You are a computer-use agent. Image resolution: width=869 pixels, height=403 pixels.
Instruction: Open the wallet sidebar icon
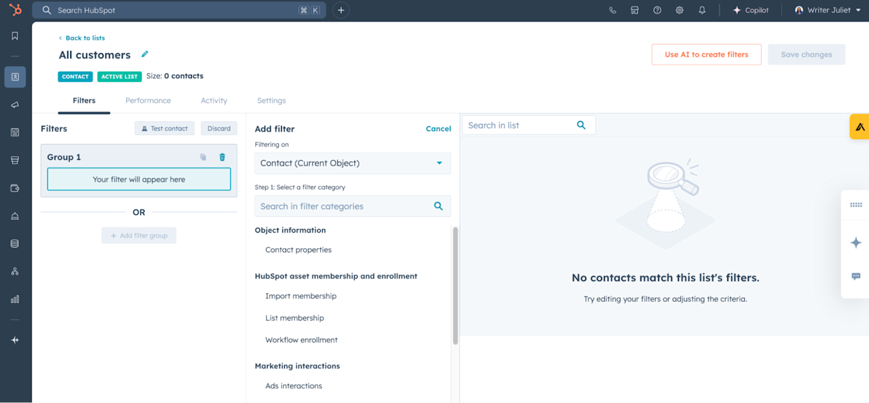[x=15, y=188]
